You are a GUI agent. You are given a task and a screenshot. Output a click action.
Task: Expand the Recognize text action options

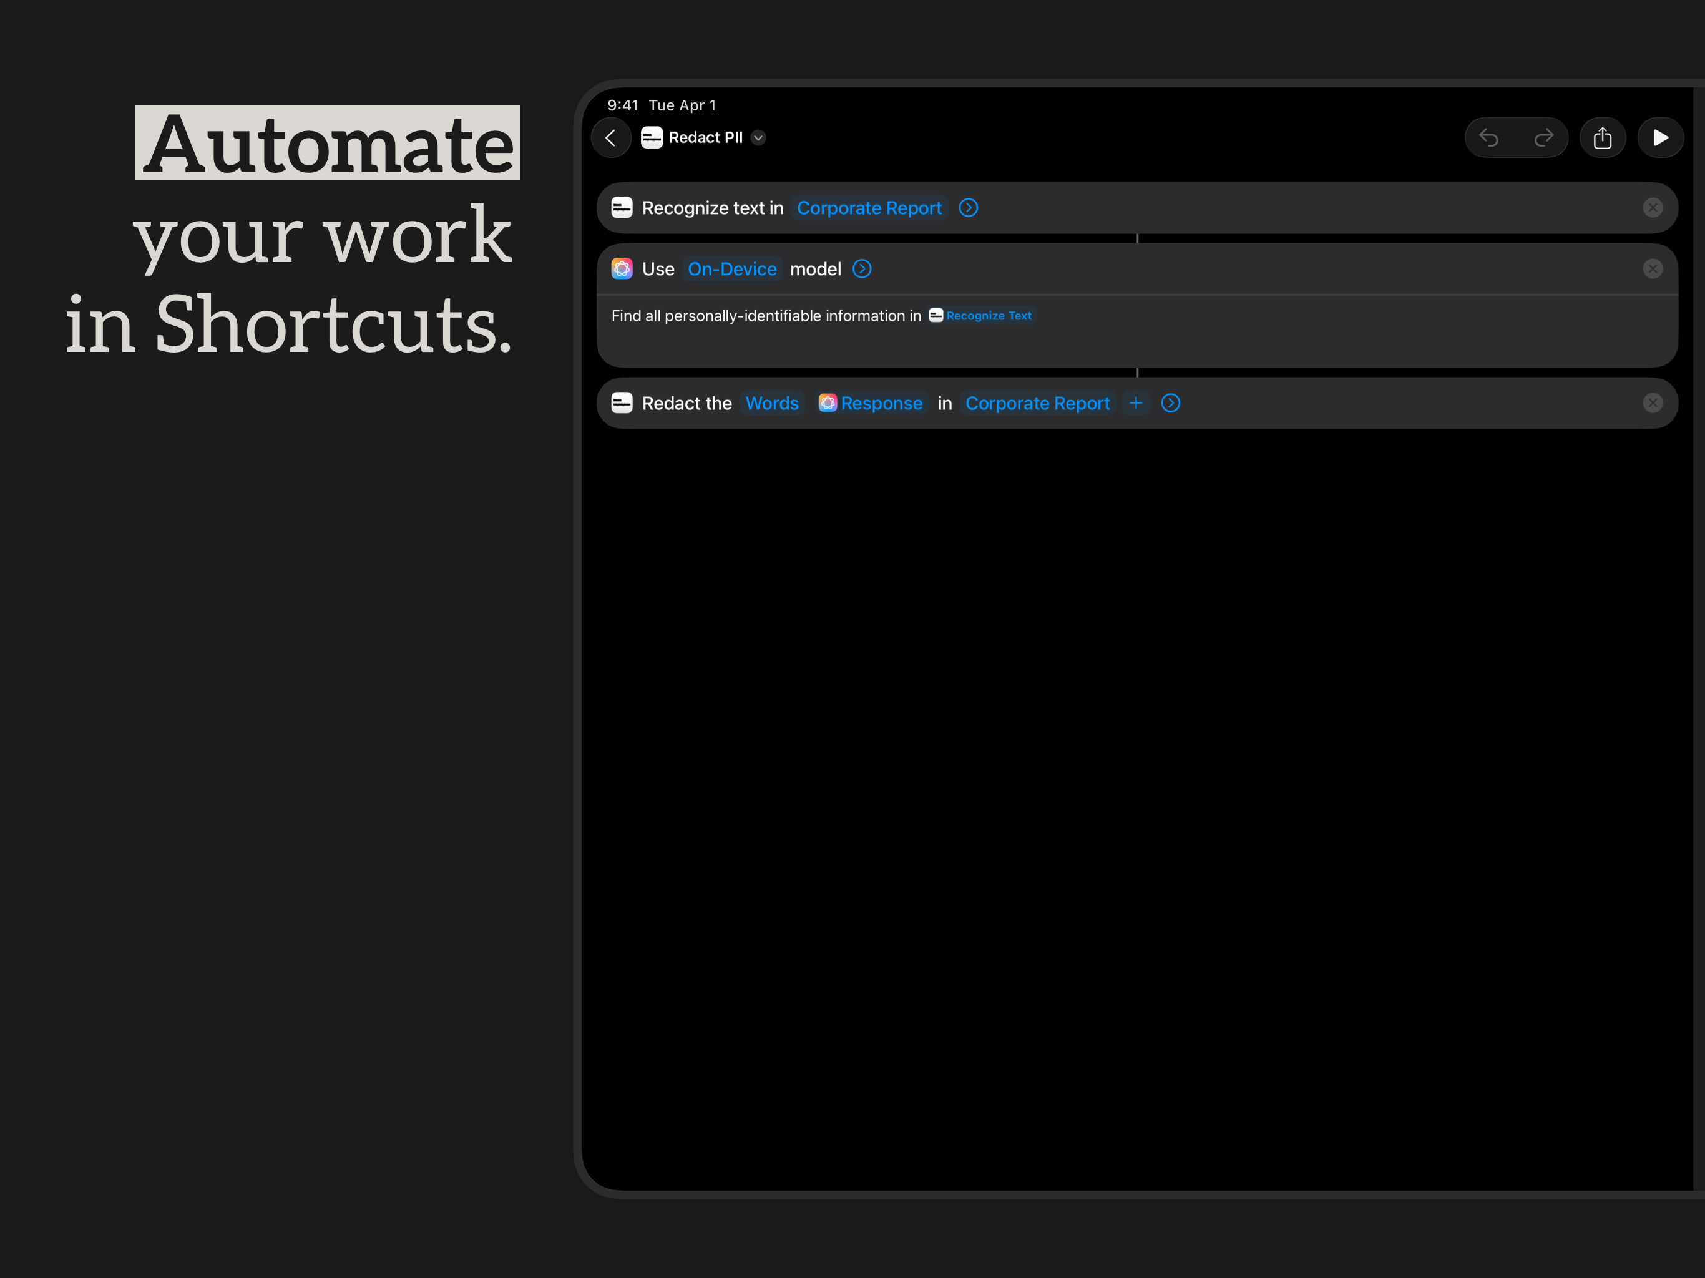click(969, 208)
